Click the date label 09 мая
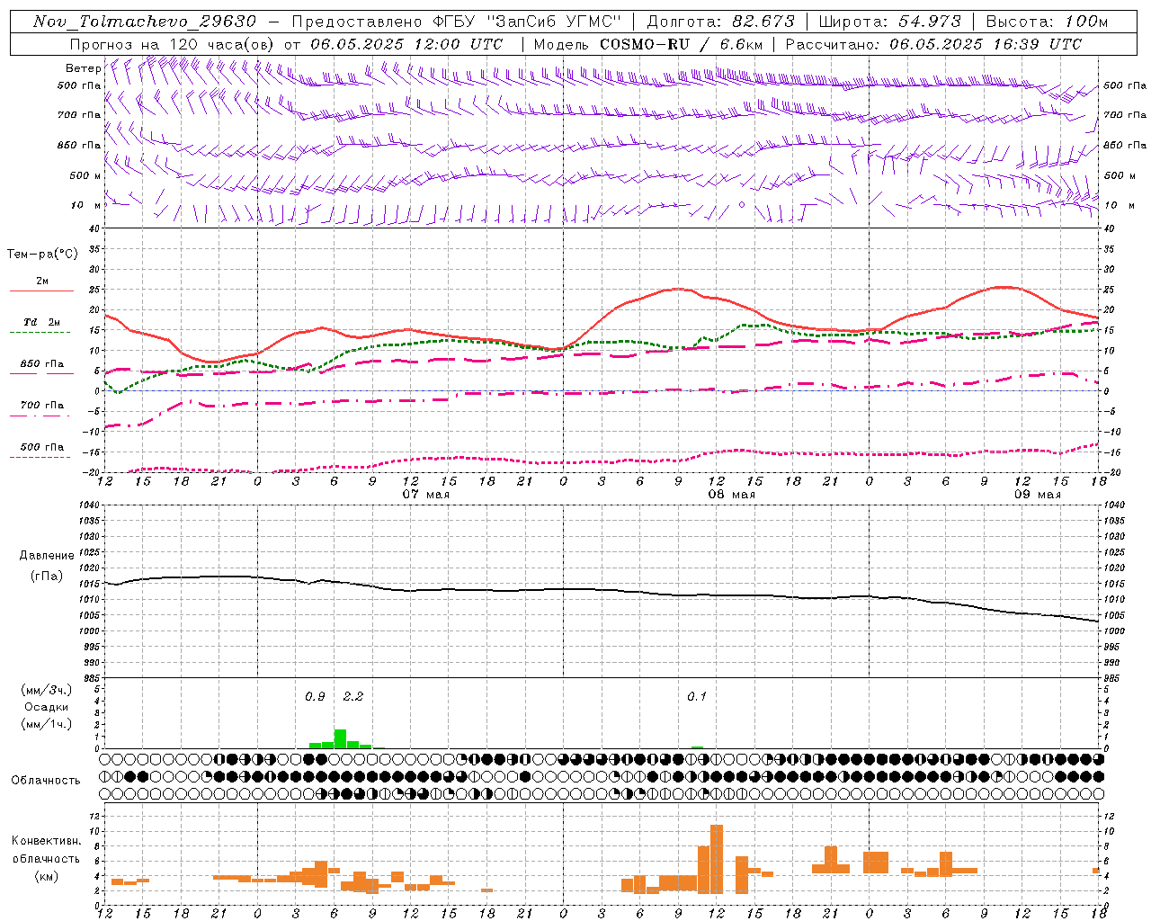The height and width of the screenshot is (921, 1151). [1037, 495]
